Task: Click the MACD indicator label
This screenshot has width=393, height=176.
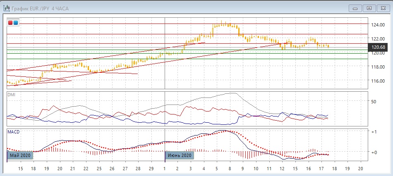Action: 14,132
